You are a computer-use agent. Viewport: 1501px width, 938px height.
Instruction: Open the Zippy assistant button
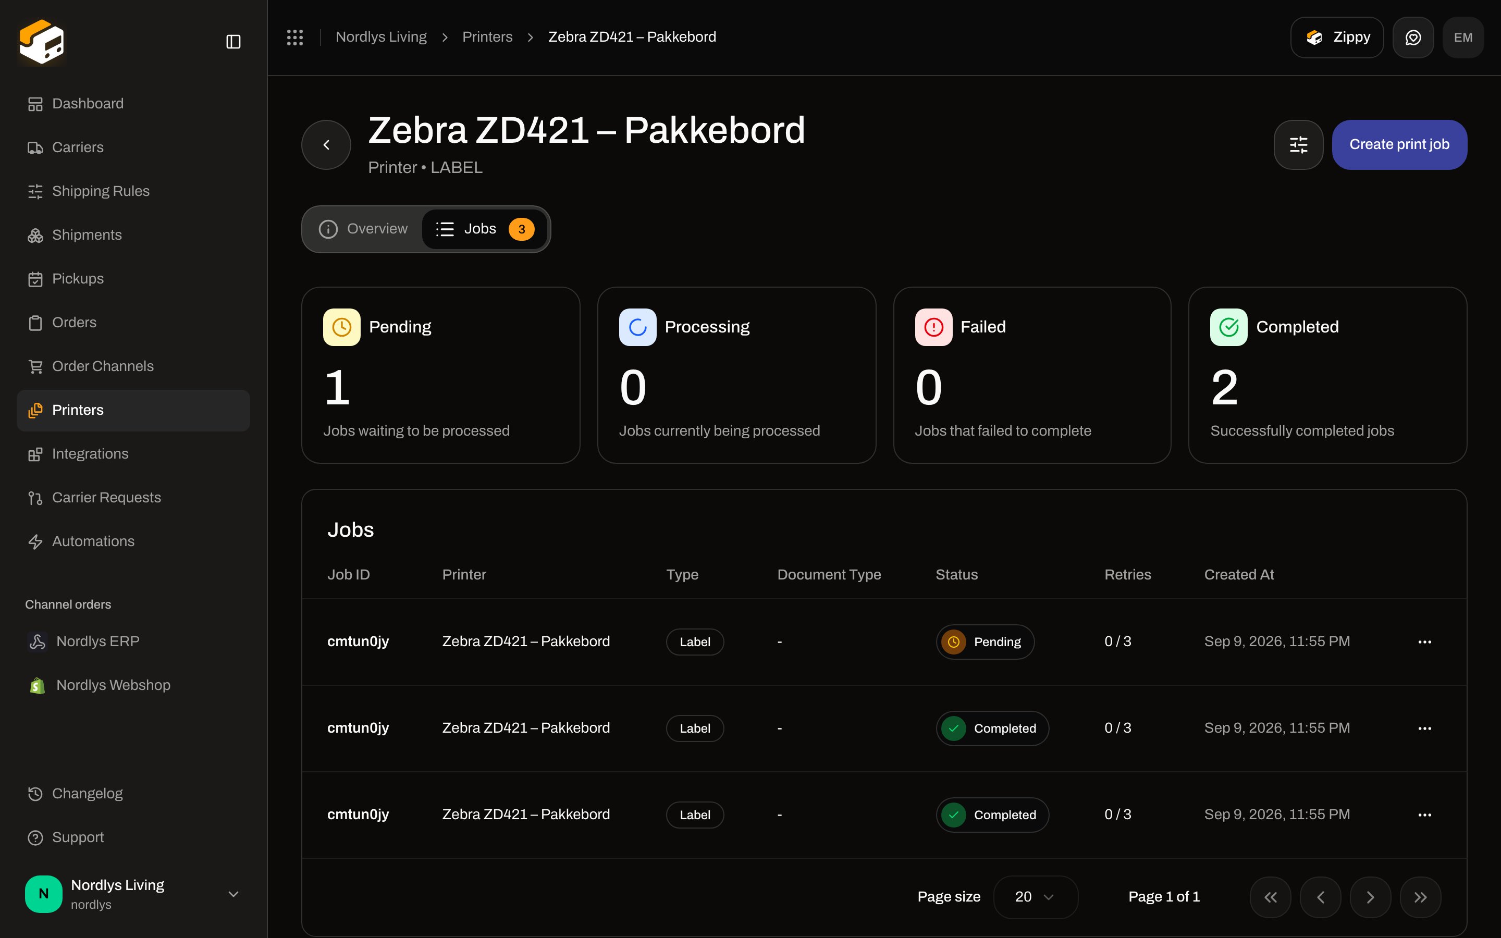click(x=1337, y=37)
